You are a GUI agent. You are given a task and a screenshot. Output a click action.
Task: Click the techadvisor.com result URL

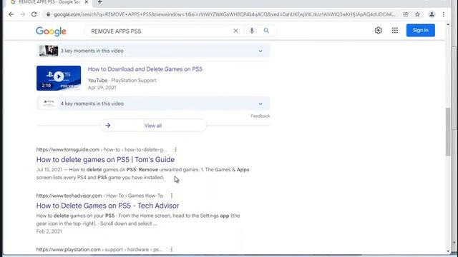[99, 196]
